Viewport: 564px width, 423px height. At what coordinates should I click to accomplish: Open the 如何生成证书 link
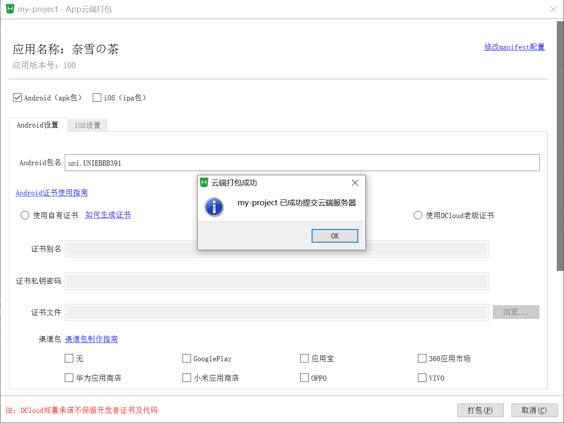[x=108, y=215]
